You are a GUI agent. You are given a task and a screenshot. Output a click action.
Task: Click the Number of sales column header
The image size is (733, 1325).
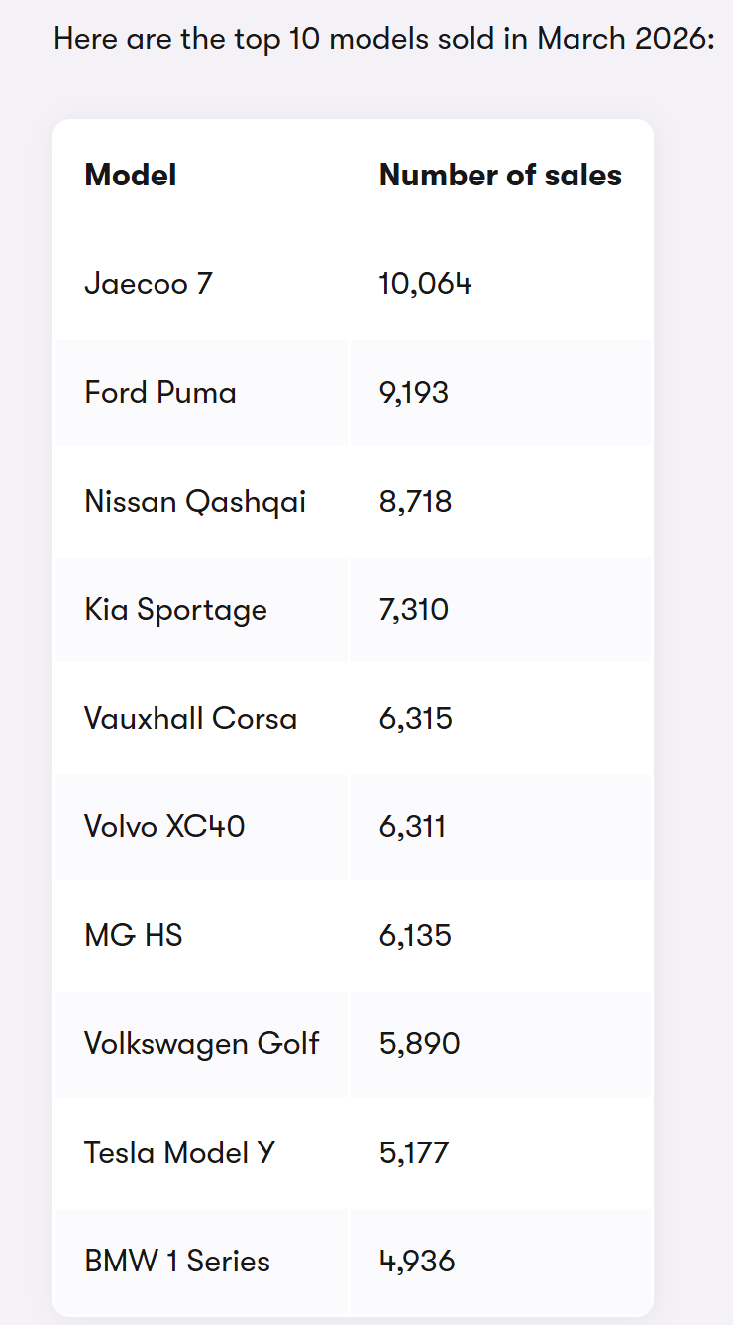(500, 176)
